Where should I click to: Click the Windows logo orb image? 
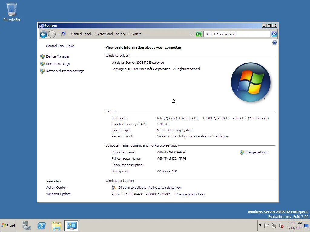[x=250, y=82]
